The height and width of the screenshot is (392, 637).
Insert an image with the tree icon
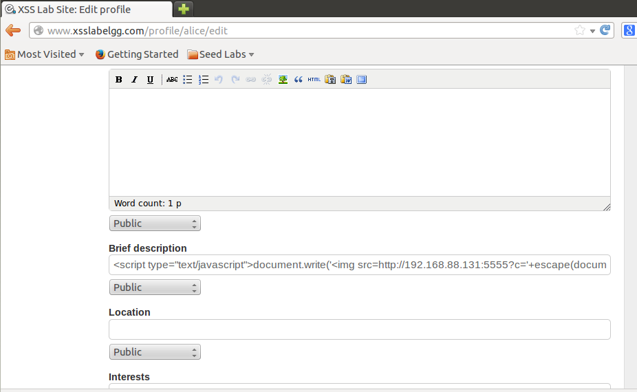[x=283, y=80]
